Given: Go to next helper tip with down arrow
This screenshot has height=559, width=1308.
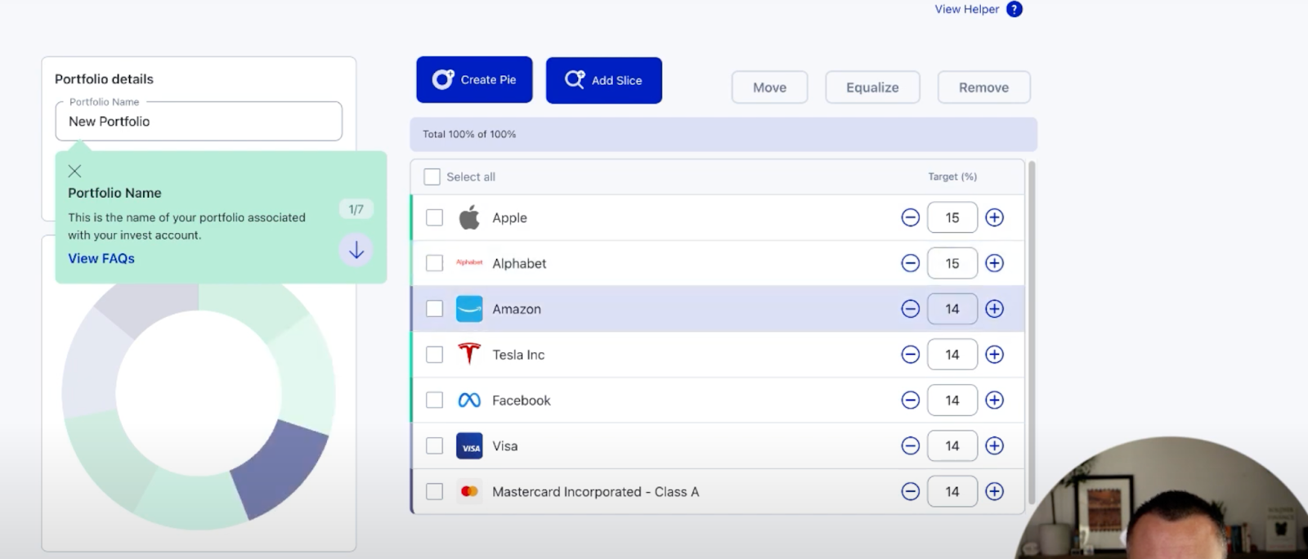Looking at the screenshot, I should click(x=356, y=250).
